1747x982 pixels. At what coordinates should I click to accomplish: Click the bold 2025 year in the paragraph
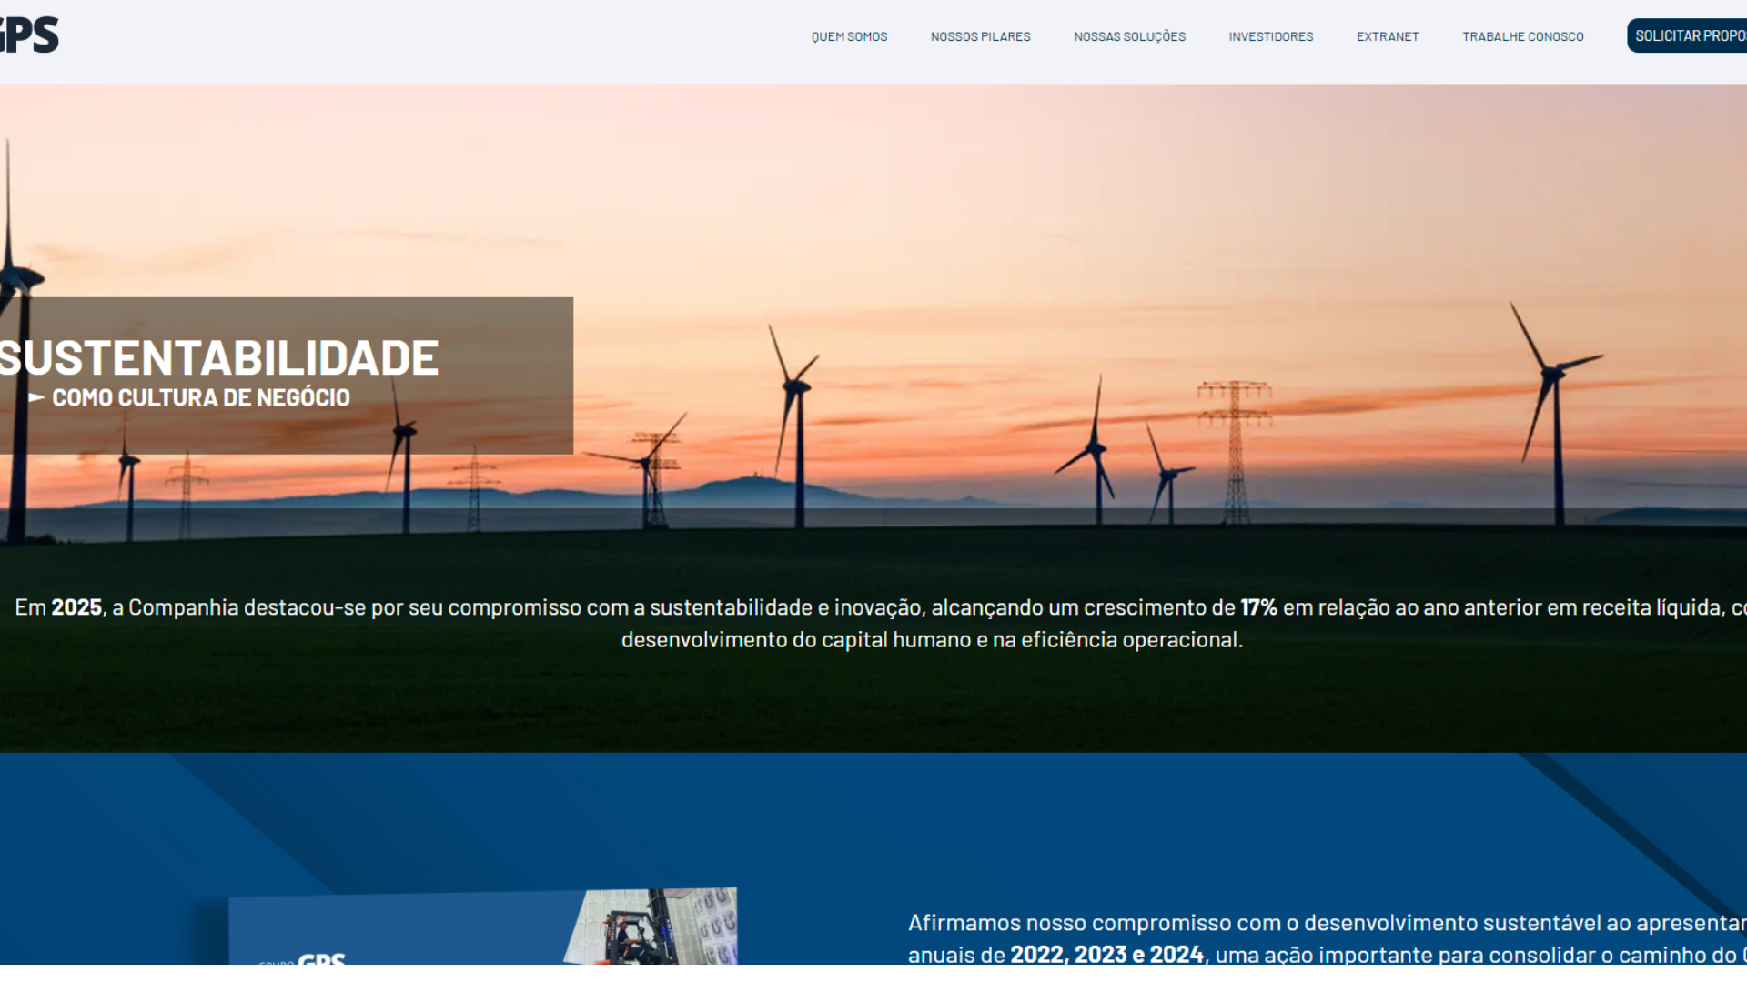[76, 607]
